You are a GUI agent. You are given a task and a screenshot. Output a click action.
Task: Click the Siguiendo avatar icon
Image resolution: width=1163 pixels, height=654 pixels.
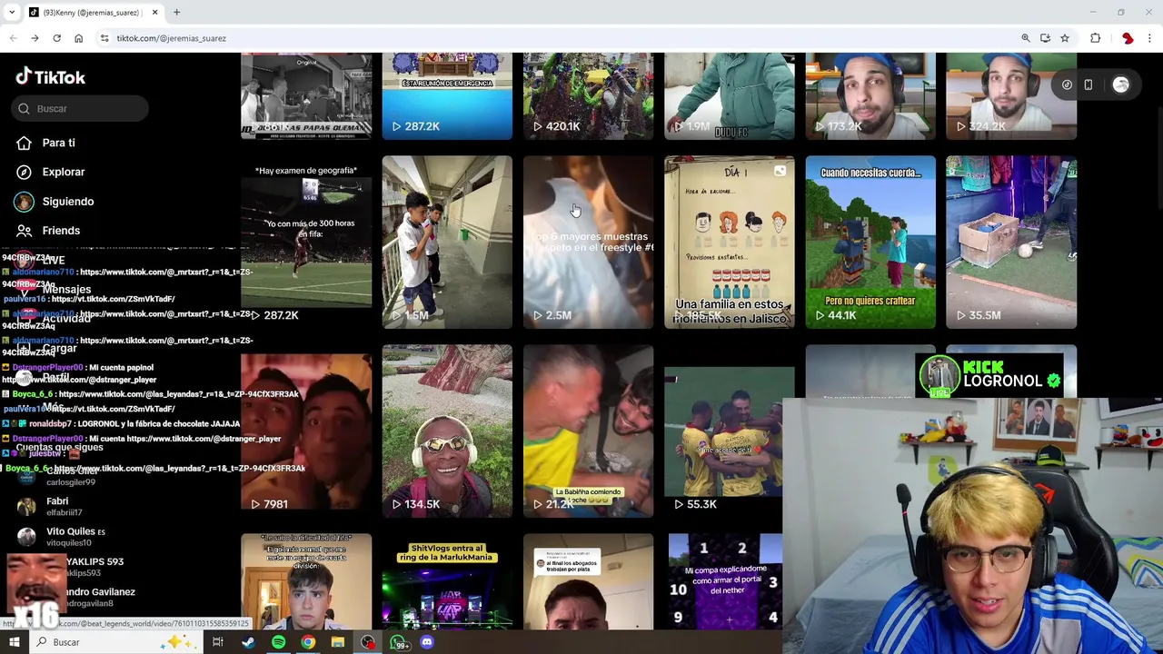point(24,202)
